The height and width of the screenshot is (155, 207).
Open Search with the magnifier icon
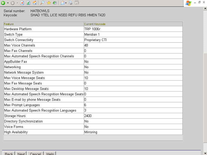click(42, 3)
